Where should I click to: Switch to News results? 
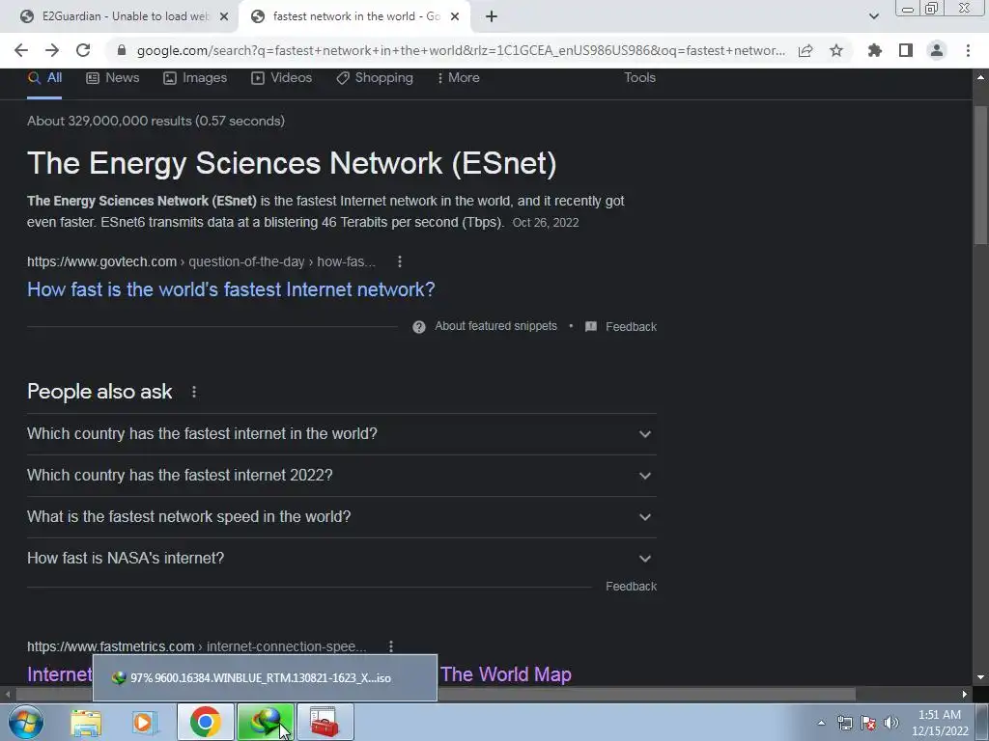pyautogui.click(x=113, y=78)
